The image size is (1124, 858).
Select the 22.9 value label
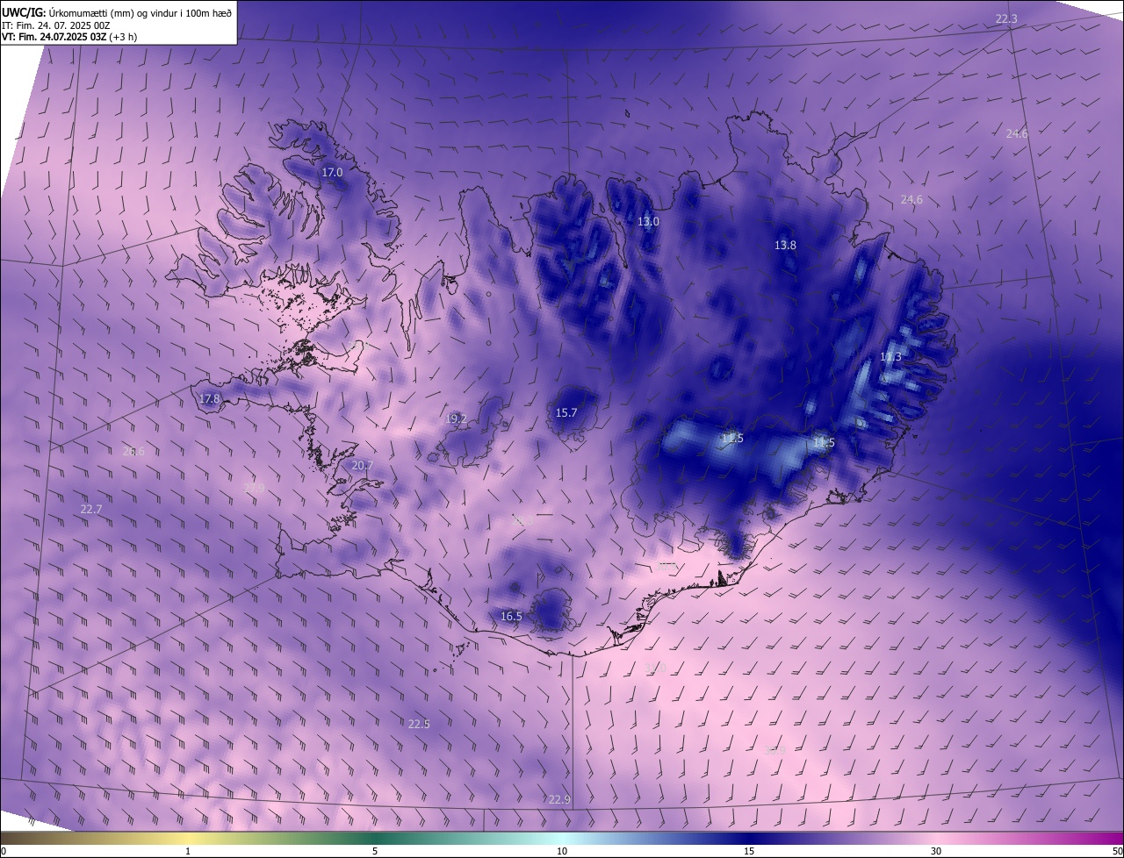(x=559, y=800)
